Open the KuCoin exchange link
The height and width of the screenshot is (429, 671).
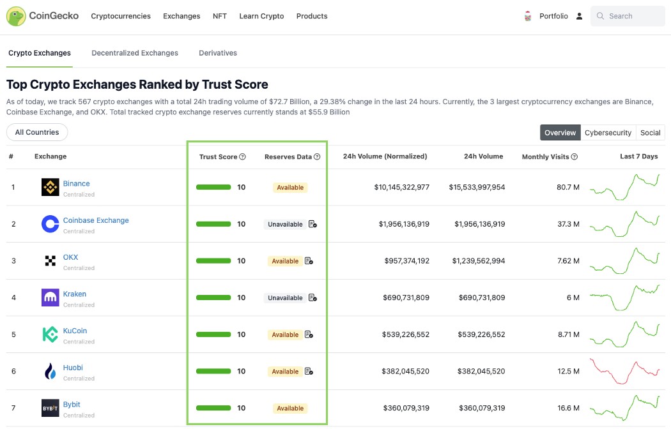[x=75, y=331]
